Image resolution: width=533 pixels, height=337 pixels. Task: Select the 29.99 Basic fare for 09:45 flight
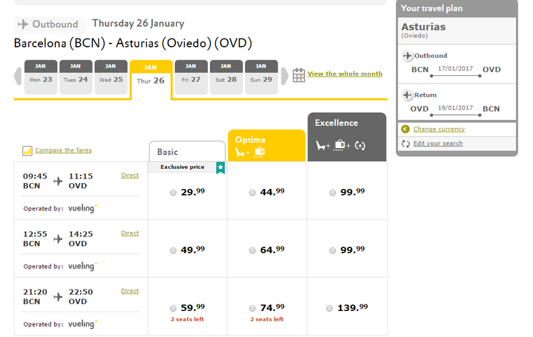173,193
